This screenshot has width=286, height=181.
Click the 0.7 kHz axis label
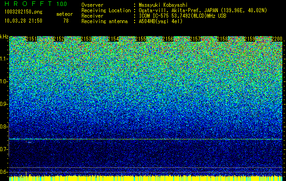(x=3, y=149)
